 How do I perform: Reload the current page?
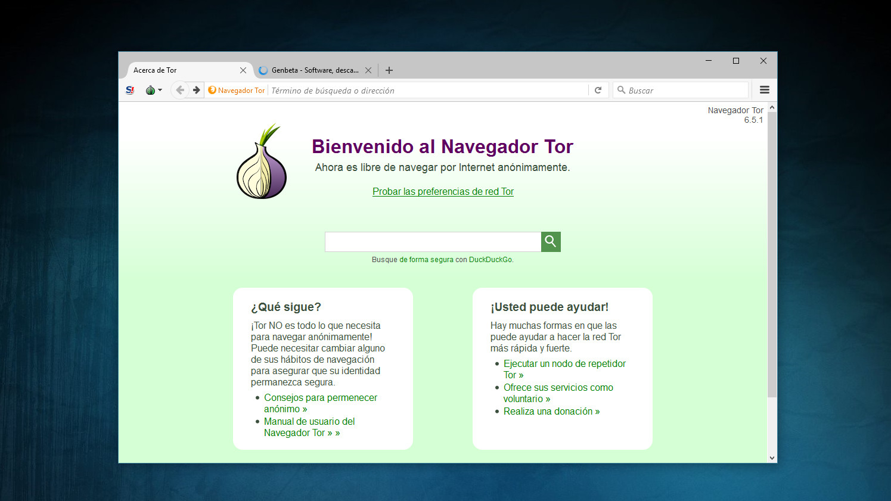point(598,90)
